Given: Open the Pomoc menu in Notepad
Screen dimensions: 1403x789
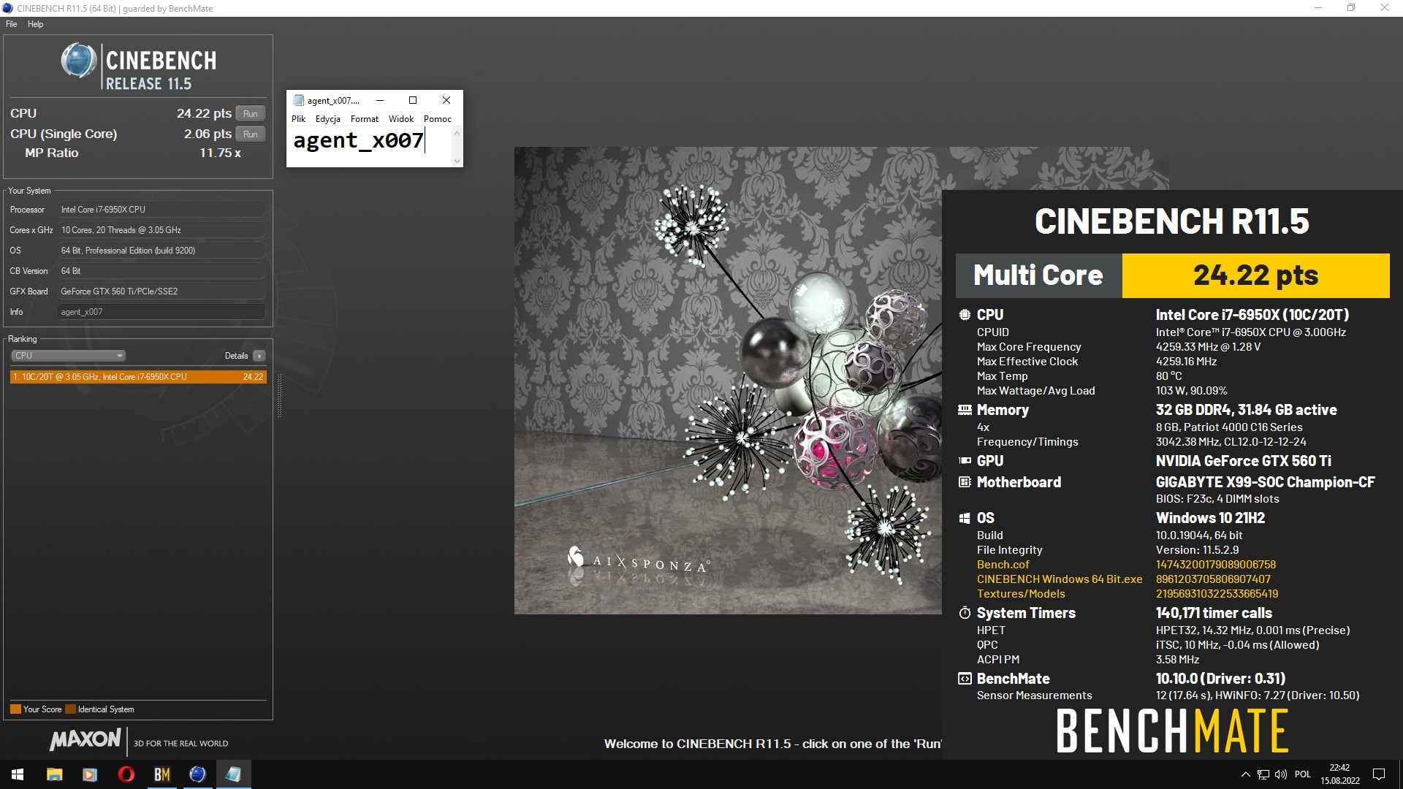Looking at the screenshot, I should [x=438, y=119].
